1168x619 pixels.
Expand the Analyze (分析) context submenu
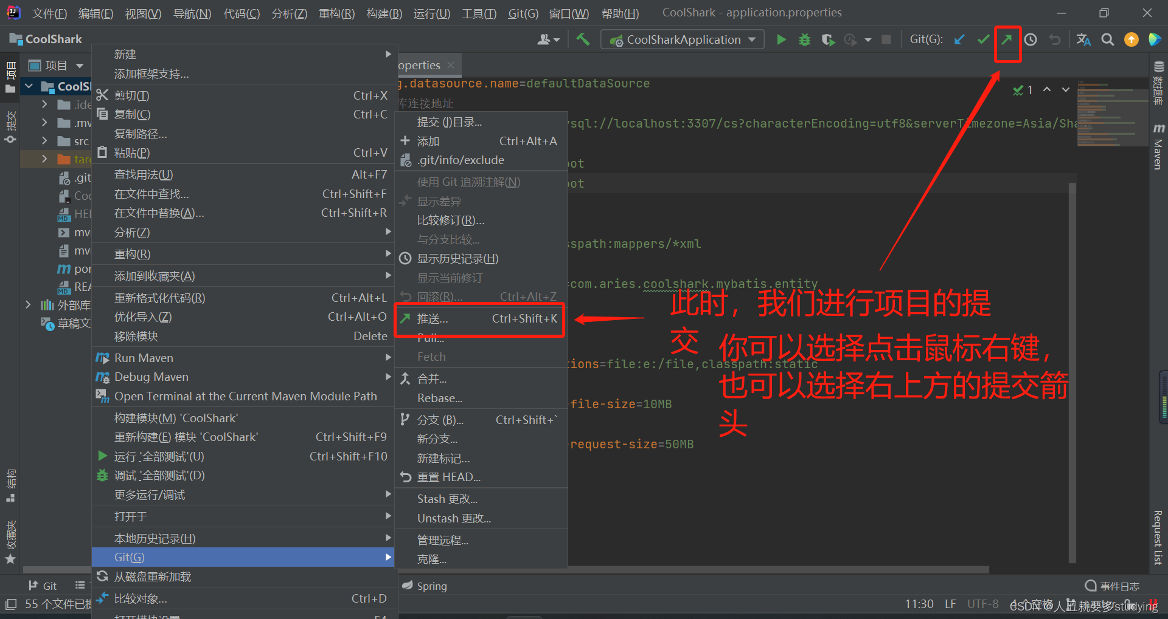point(245,232)
